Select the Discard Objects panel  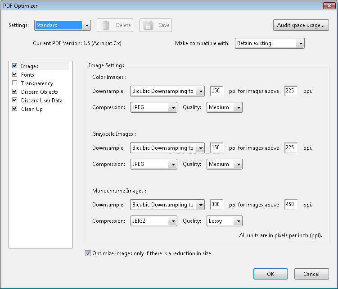[40, 92]
